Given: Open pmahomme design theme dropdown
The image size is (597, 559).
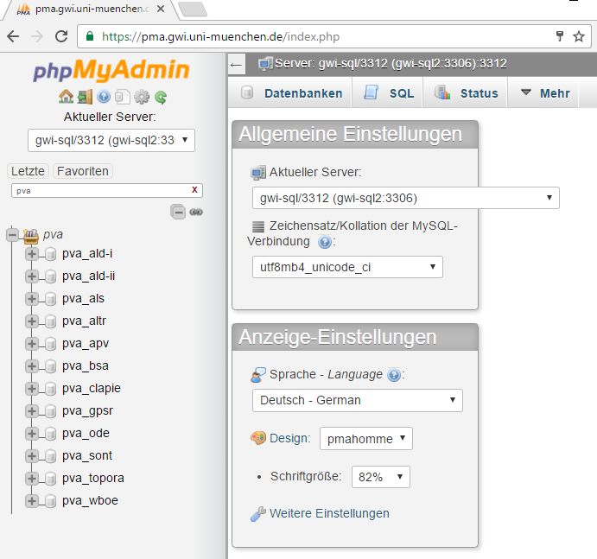Looking at the screenshot, I should [366, 439].
